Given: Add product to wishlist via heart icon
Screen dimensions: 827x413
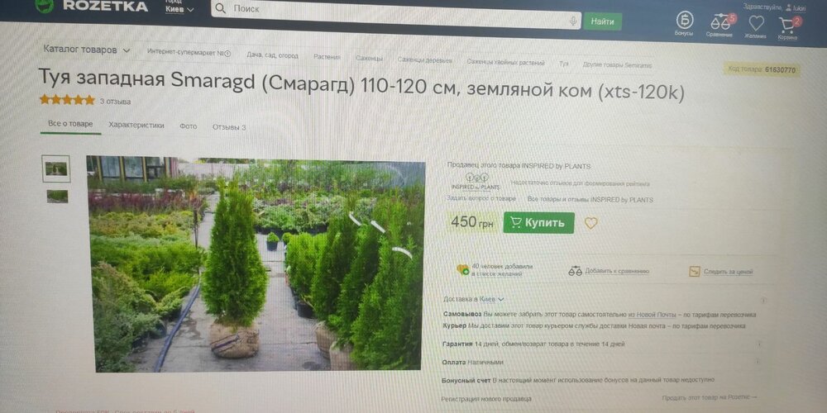Looking at the screenshot, I should 590,223.
